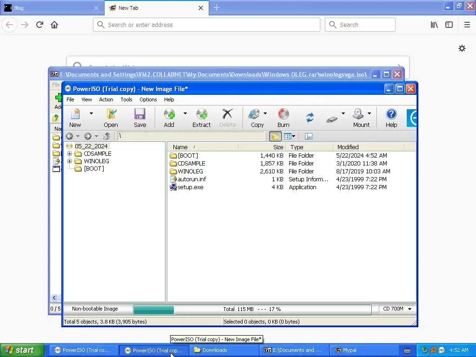Image resolution: width=476 pixels, height=357 pixels.
Task: Open the dropdown arrow beside Add
Action: coord(185,113)
